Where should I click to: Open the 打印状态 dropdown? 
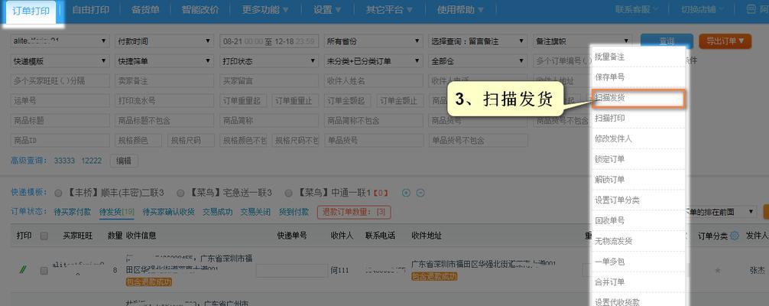pos(269,61)
